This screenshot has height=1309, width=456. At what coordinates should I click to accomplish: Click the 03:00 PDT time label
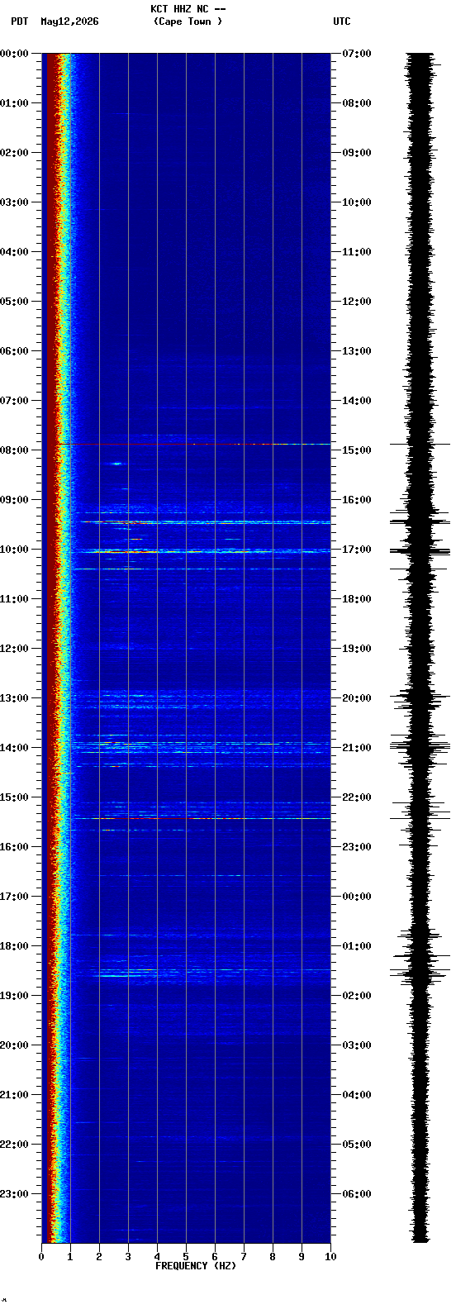(15, 202)
